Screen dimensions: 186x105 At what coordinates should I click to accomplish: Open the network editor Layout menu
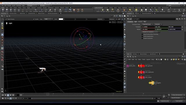[148, 60]
